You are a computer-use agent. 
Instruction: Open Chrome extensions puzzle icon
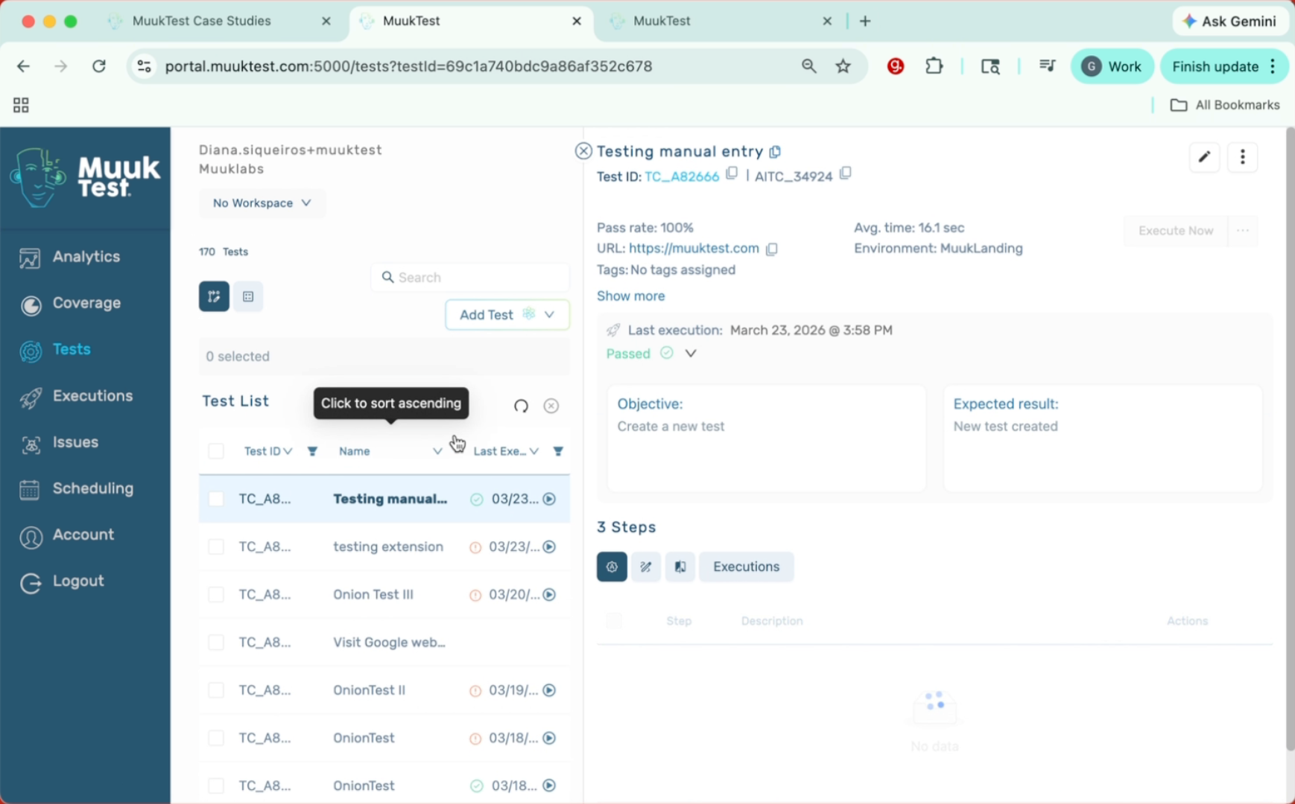(934, 66)
